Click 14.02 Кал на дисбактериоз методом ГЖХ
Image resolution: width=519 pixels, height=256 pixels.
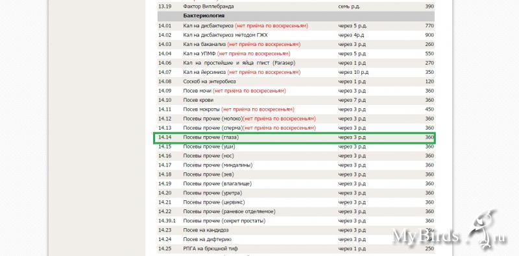[296, 35]
